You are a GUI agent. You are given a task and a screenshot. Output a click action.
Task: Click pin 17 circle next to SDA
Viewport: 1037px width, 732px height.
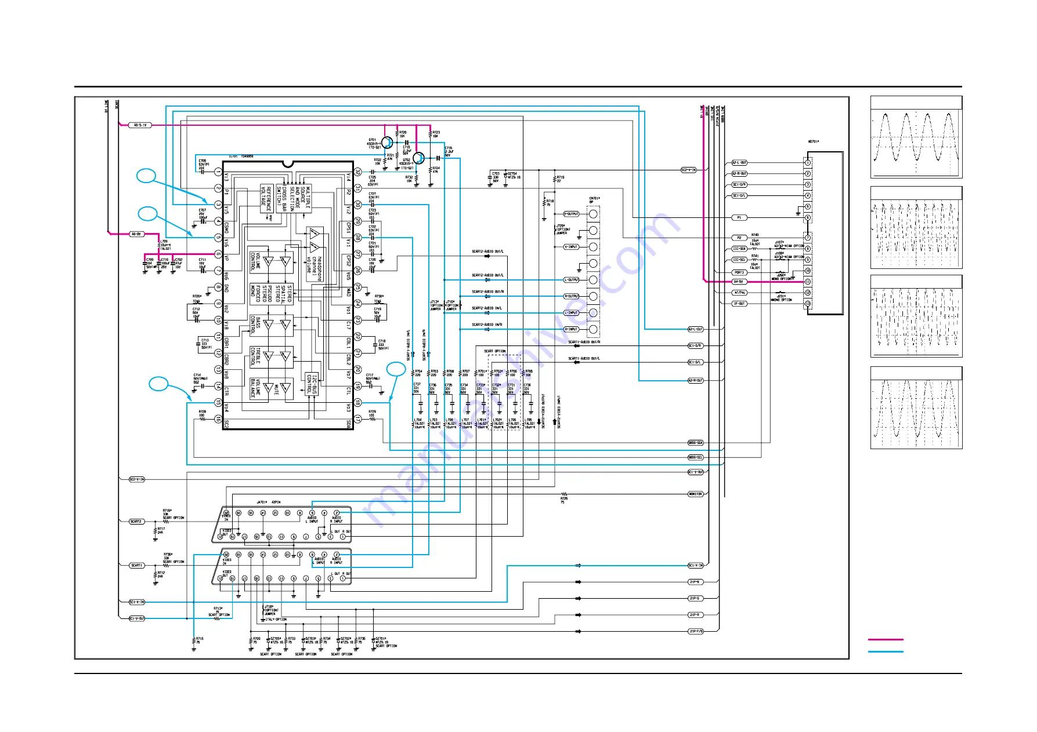(358, 418)
